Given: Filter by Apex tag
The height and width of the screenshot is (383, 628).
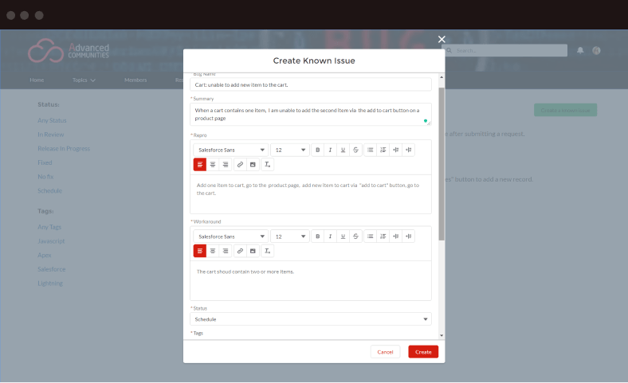Looking at the screenshot, I should pyautogui.click(x=45, y=255).
